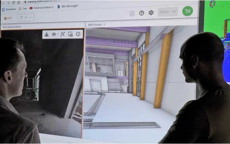This screenshot has width=230, height=144.
Task: Open the Forest and Nature bookmark
Action: pyautogui.click(x=42, y=8)
